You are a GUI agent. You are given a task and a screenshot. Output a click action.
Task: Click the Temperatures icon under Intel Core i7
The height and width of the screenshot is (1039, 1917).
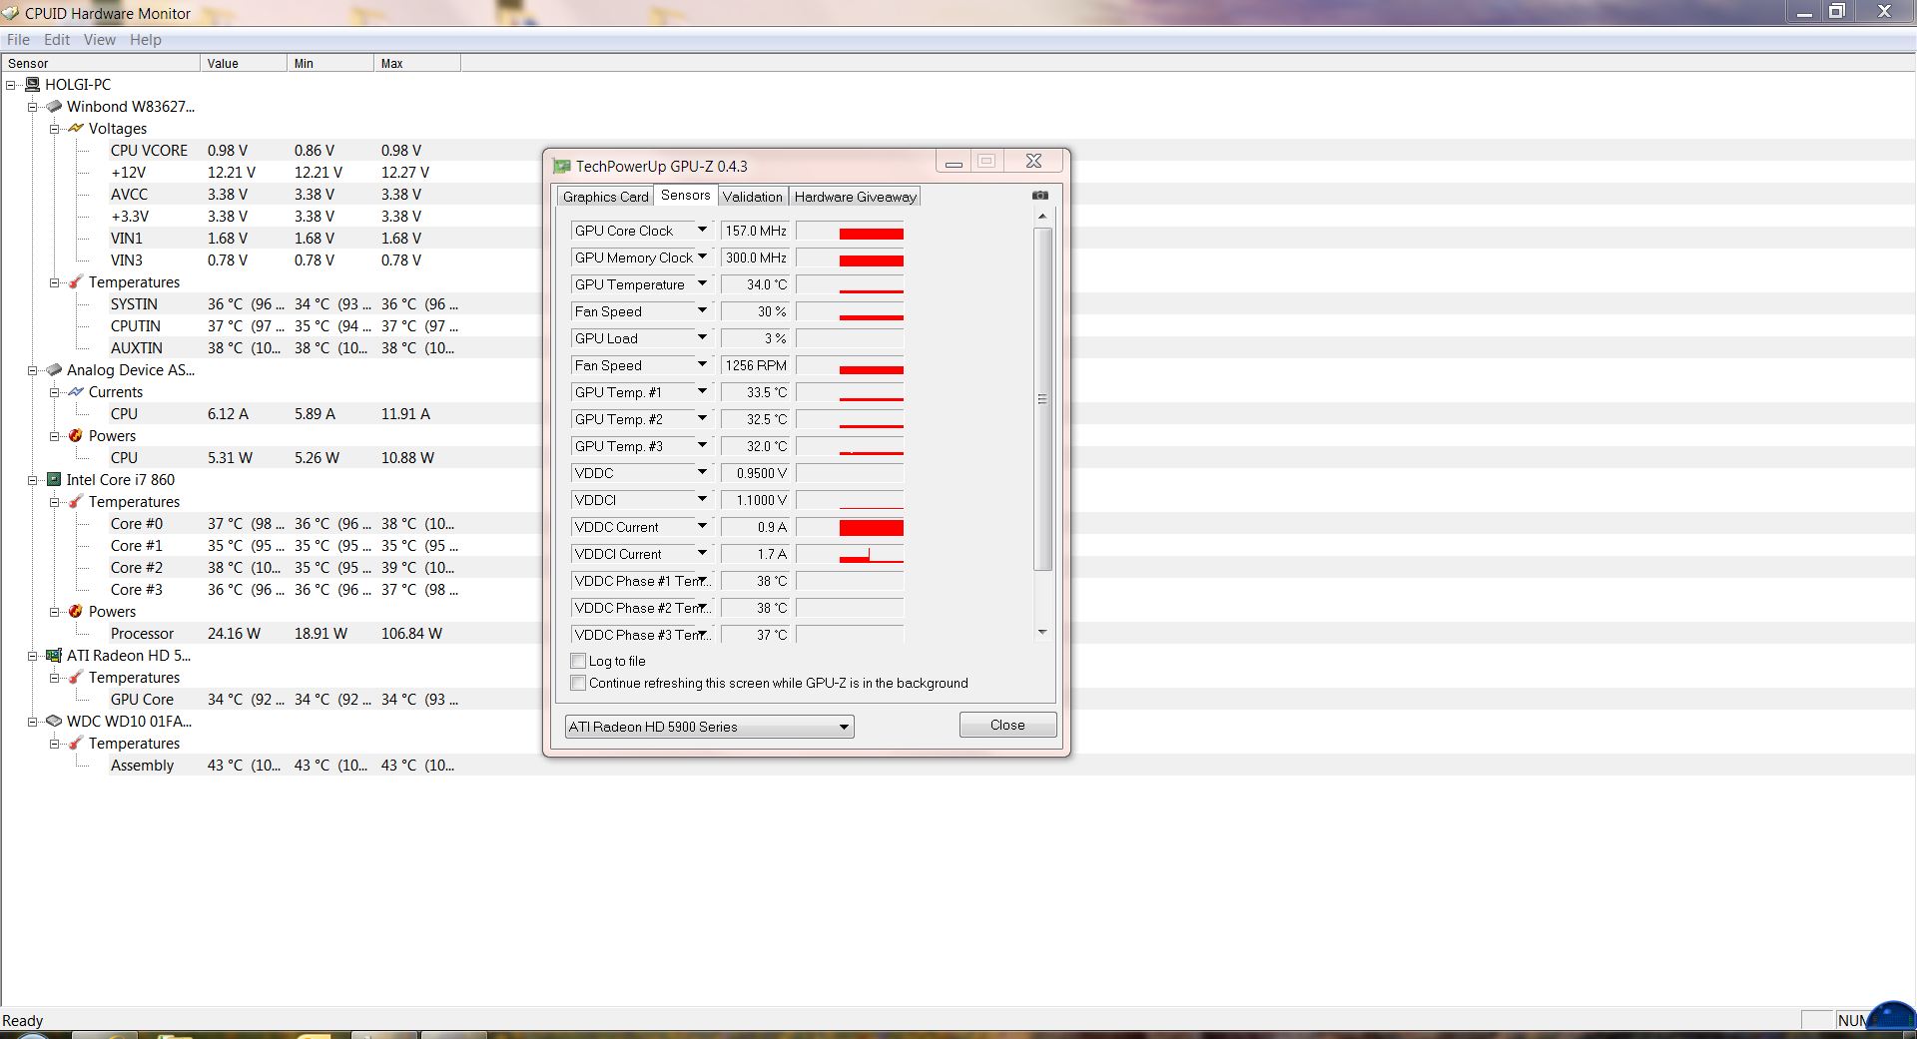[76, 502]
